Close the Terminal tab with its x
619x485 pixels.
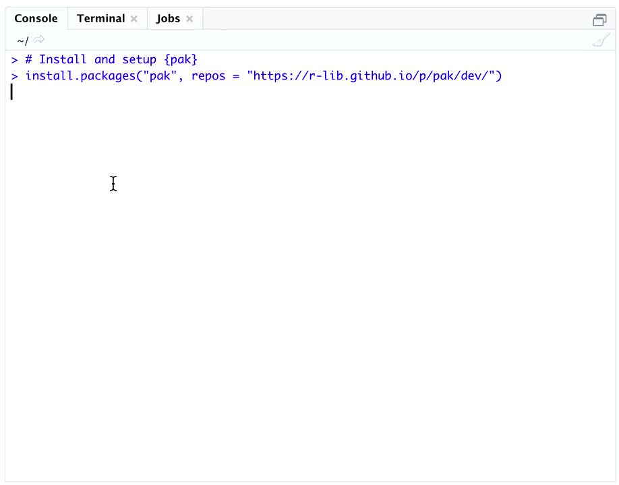coord(134,19)
